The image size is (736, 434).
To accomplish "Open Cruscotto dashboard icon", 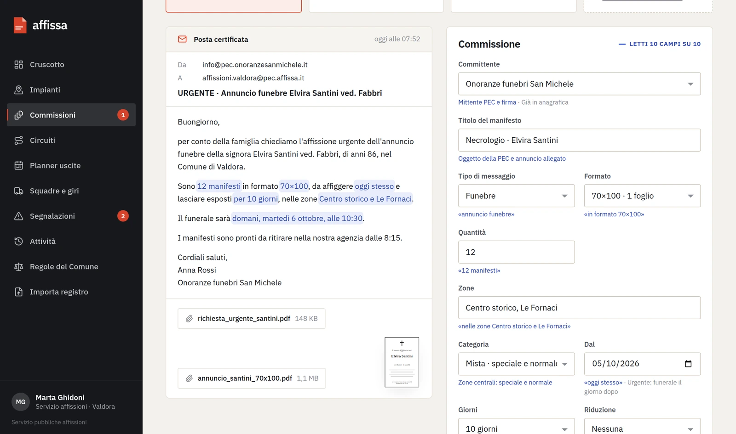I will click(18, 65).
